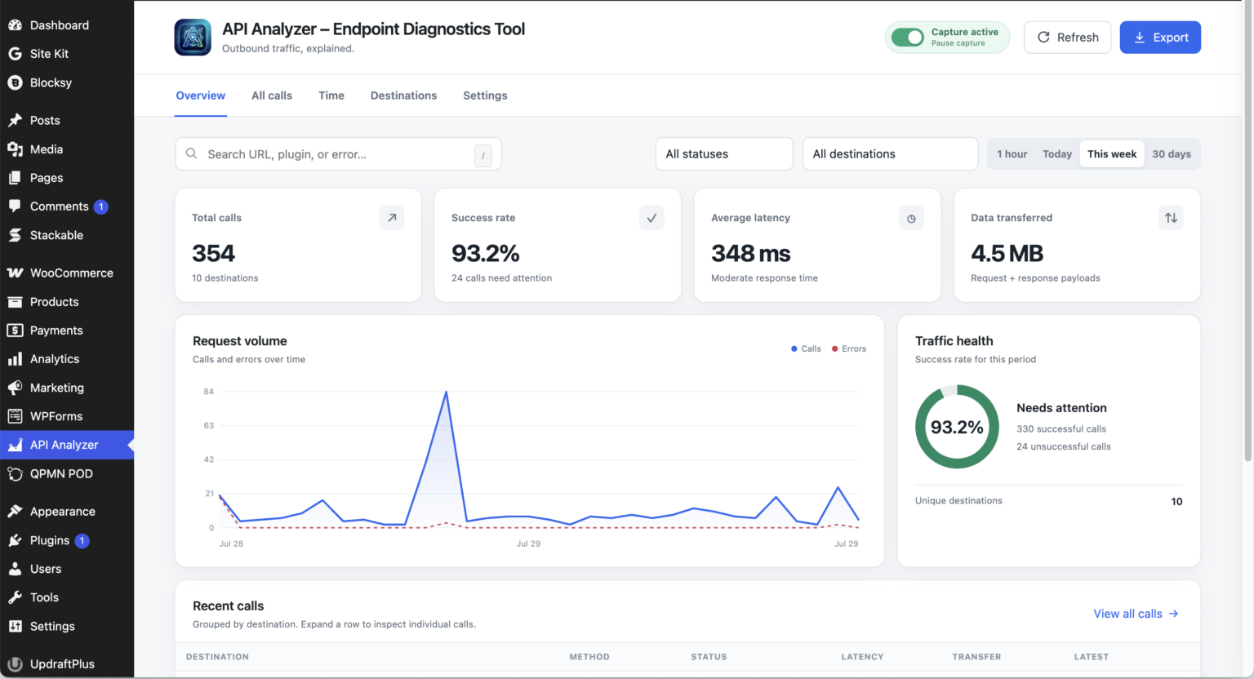This screenshot has width=1254, height=679.
Task: Open Blocksy via its sidebar icon
Action: (15, 82)
